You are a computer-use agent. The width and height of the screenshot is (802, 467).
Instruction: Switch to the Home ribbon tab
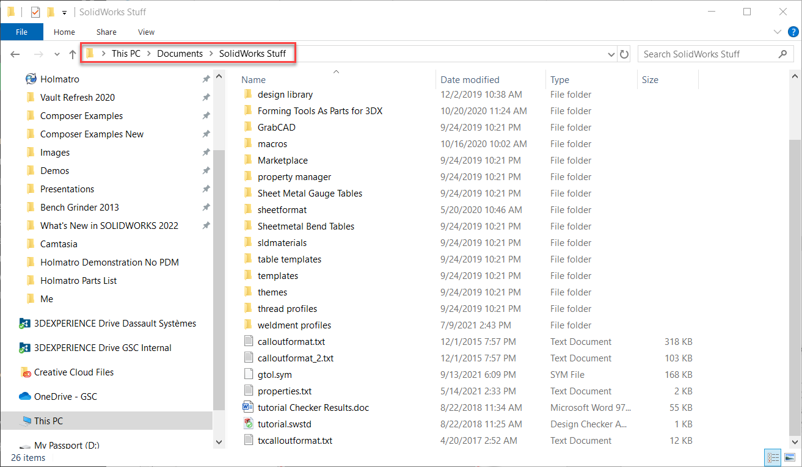(64, 32)
